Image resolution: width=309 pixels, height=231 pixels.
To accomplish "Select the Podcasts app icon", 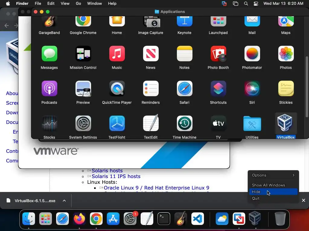I will point(49,88).
